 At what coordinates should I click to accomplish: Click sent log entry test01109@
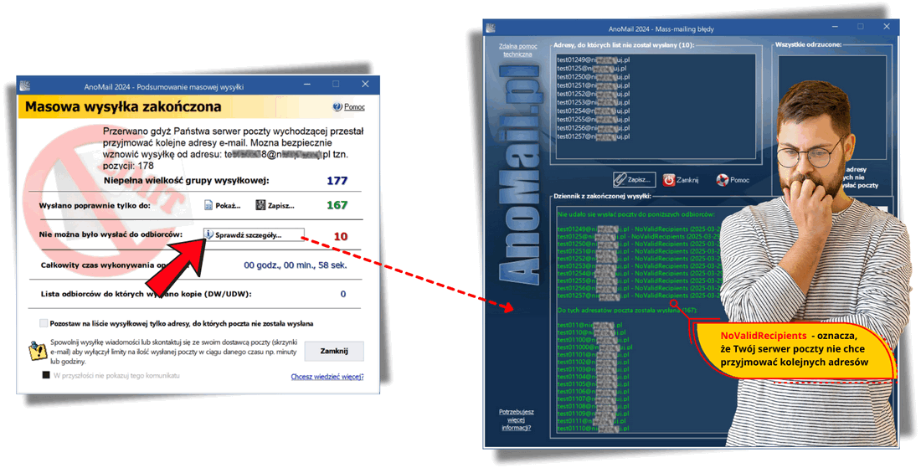tap(594, 414)
